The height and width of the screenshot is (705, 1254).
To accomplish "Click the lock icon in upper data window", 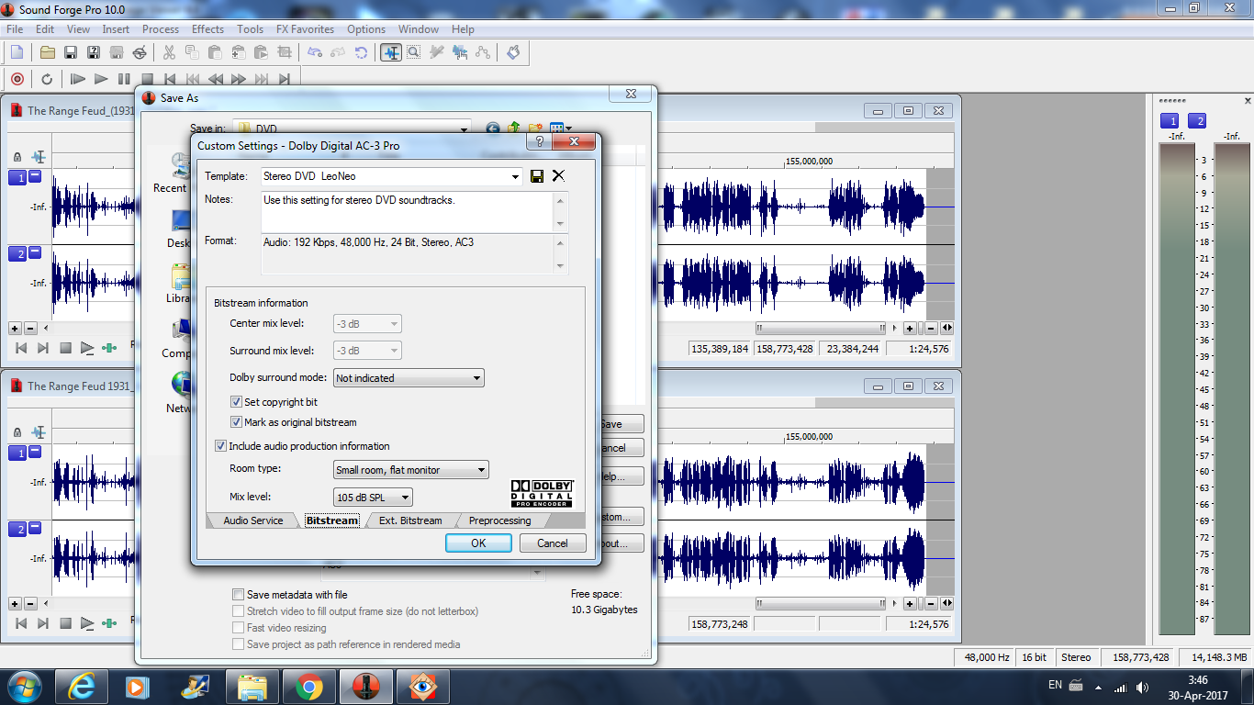I will click(17, 157).
